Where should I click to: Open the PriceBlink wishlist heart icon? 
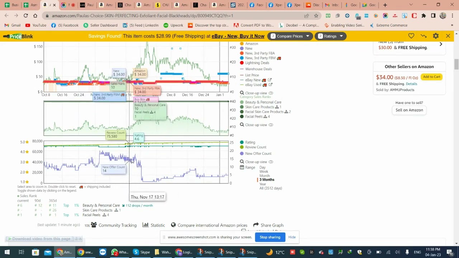click(x=411, y=36)
